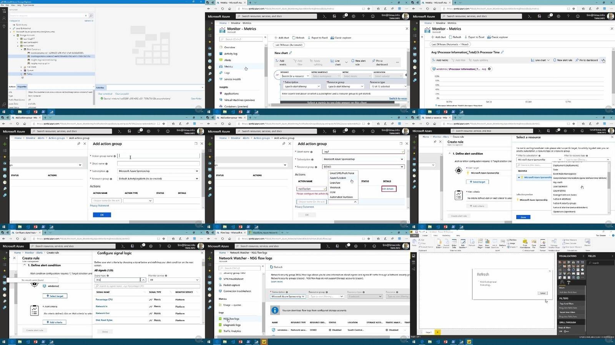
Task: Open Last 24 hours (Automatic) time range pill
Action: click(289, 45)
